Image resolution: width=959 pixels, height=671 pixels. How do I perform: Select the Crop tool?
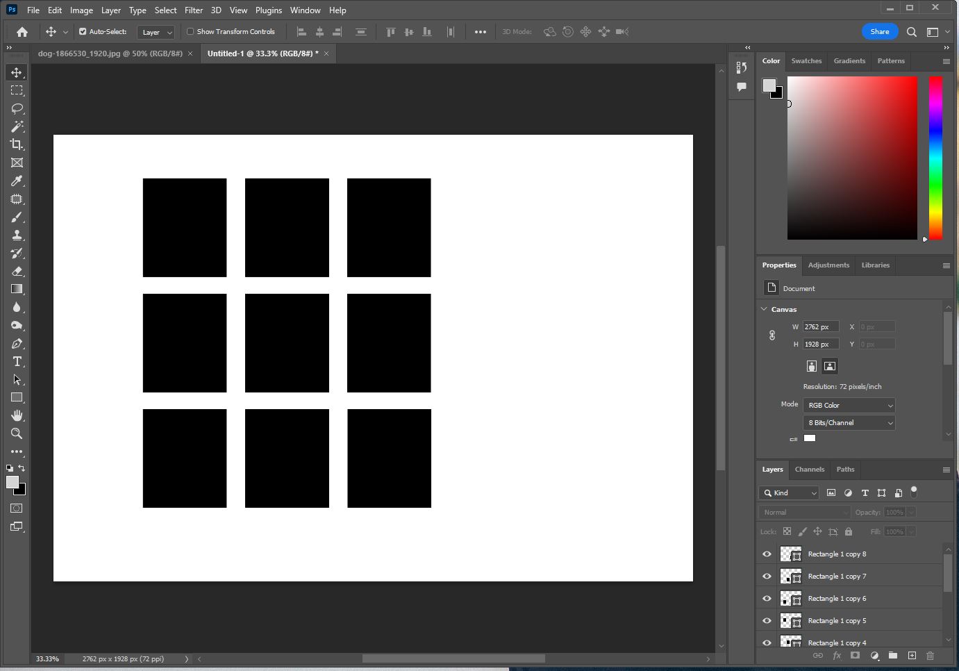click(x=17, y=144)
